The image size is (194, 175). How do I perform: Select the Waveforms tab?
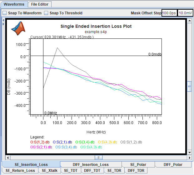14,4
